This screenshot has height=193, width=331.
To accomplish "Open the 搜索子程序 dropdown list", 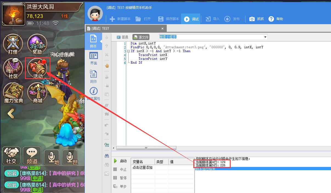I will (265, 37).
